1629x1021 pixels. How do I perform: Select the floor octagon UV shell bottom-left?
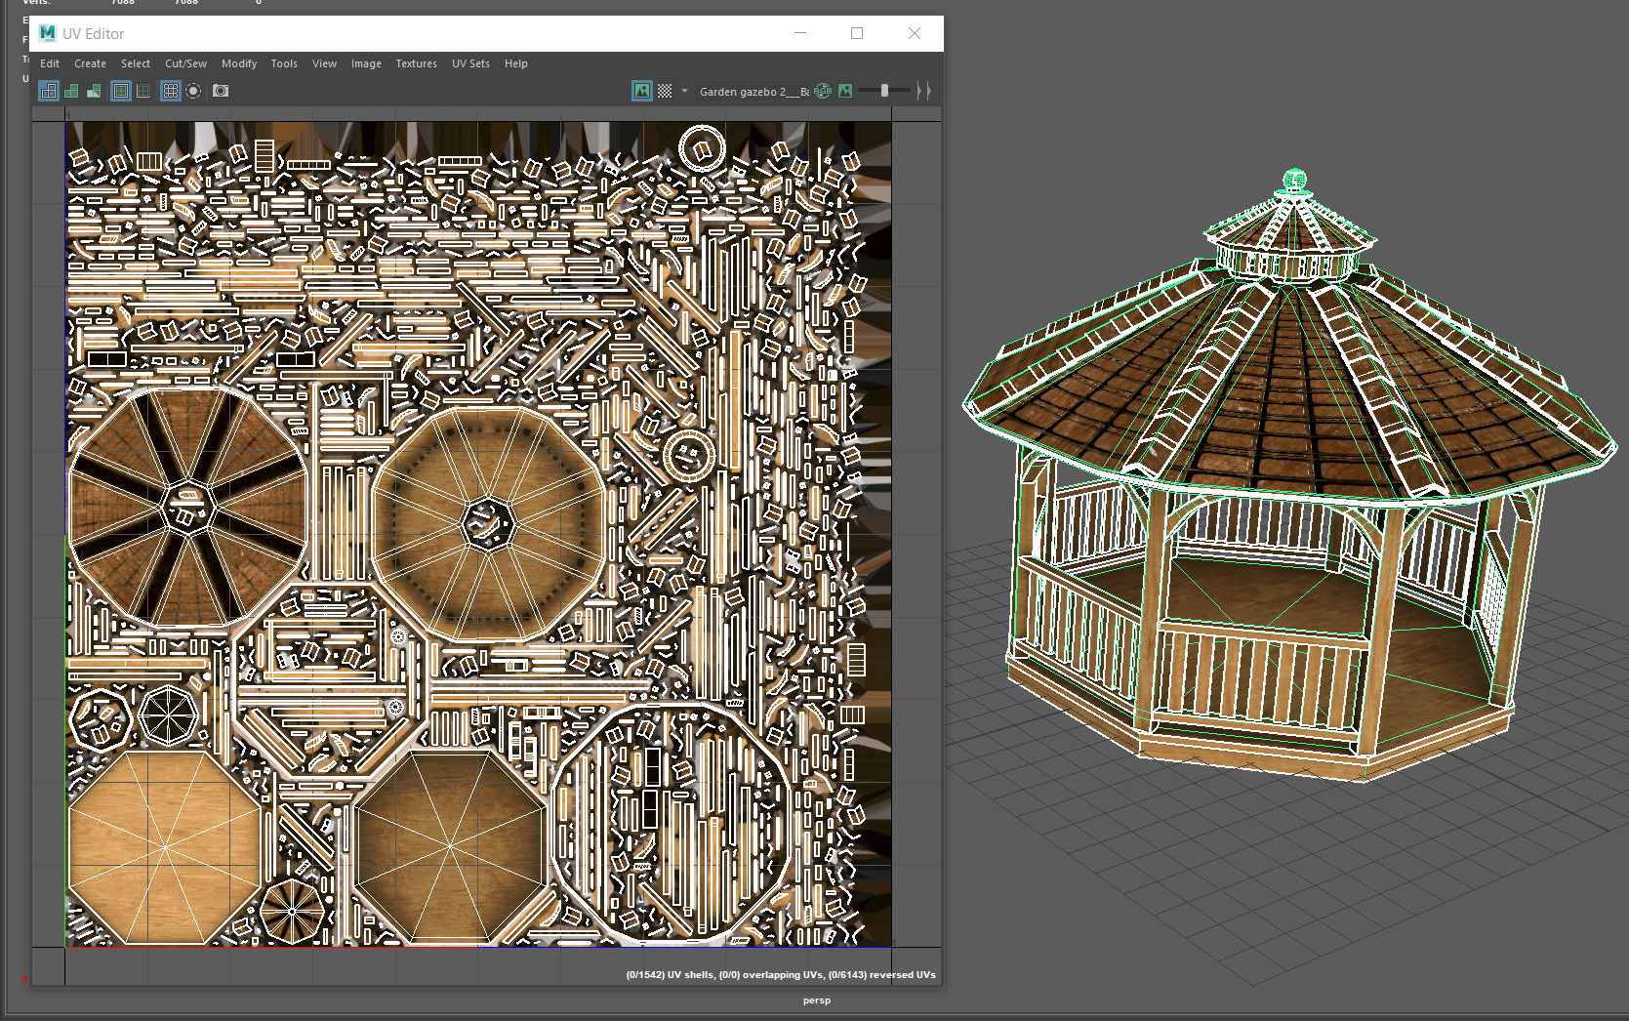(x=164, y=847)
